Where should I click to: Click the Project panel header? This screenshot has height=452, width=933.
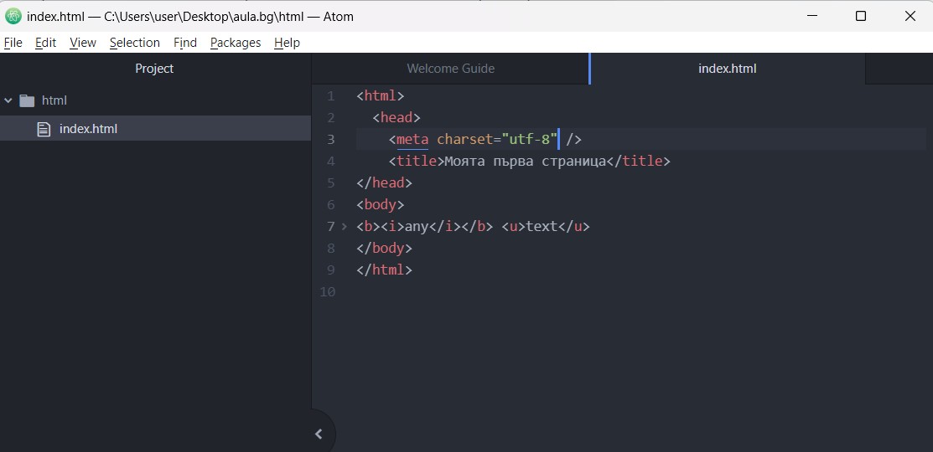[x=154, y=69]
